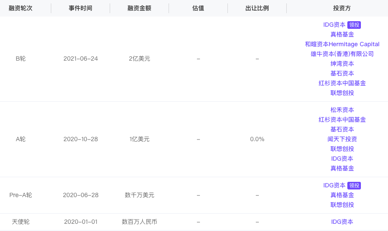
Task: Open 真格基金 investor in B轮 row
Action: coord(342,34)
